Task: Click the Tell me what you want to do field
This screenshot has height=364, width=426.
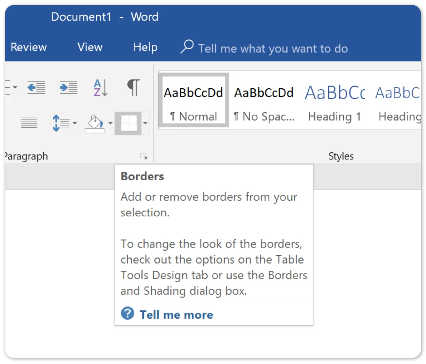Action: (273, 48)
